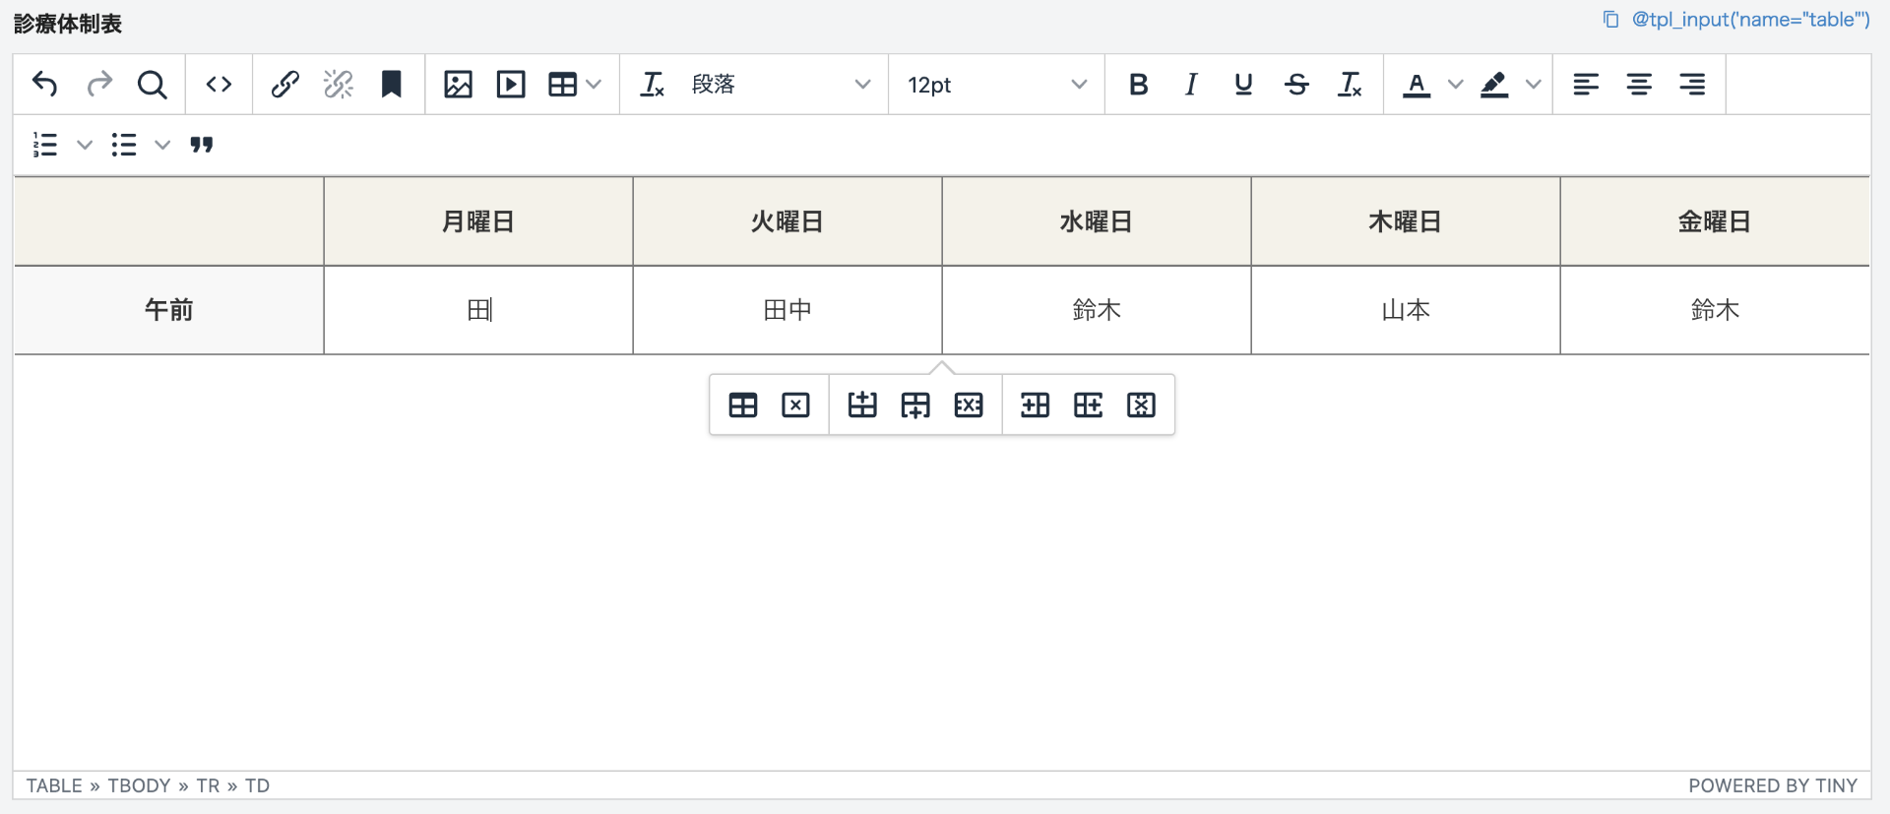Clear formatting icon after strikethrough
The width and height of the screenshot is (1890, 814).
click(x=1350, y=85)
